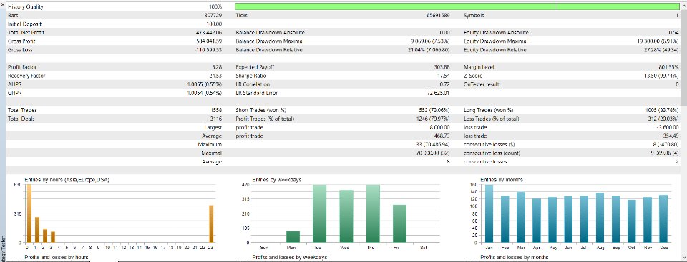
Task: Select the Expected Payoff value 303.88
Action: pos(442,67)
